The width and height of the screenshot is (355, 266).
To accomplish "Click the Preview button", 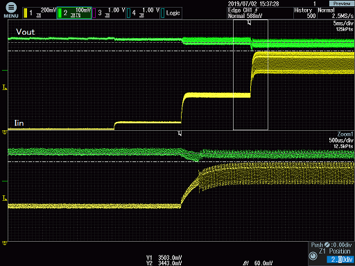I will tap(342, 3).
